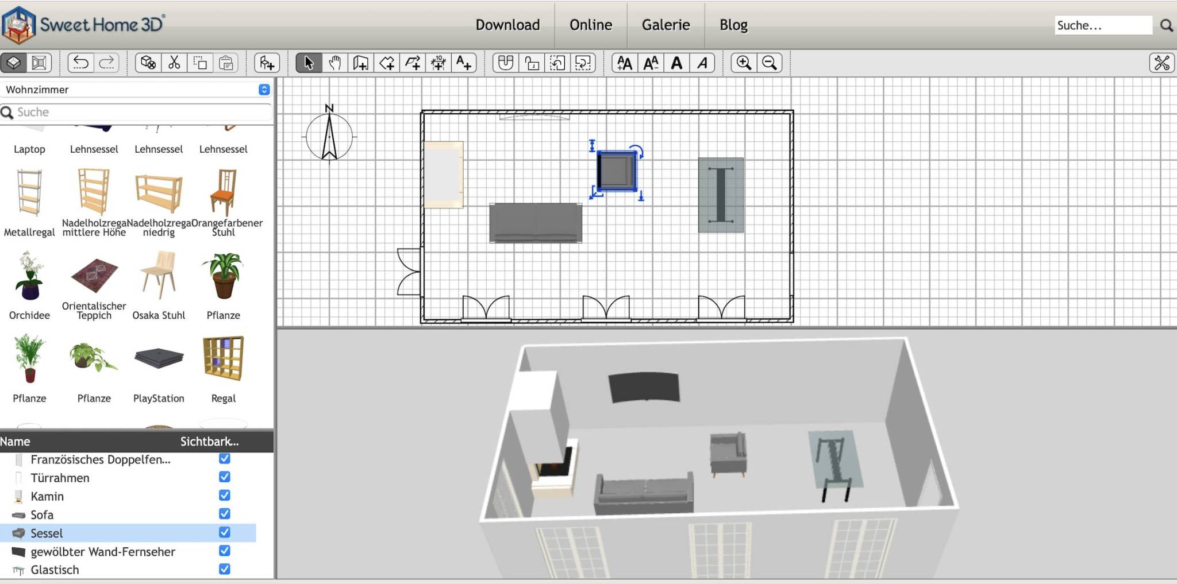
Task: Select the Orientalischer Teppich catalog thumbnail
Action: point(94,276)
